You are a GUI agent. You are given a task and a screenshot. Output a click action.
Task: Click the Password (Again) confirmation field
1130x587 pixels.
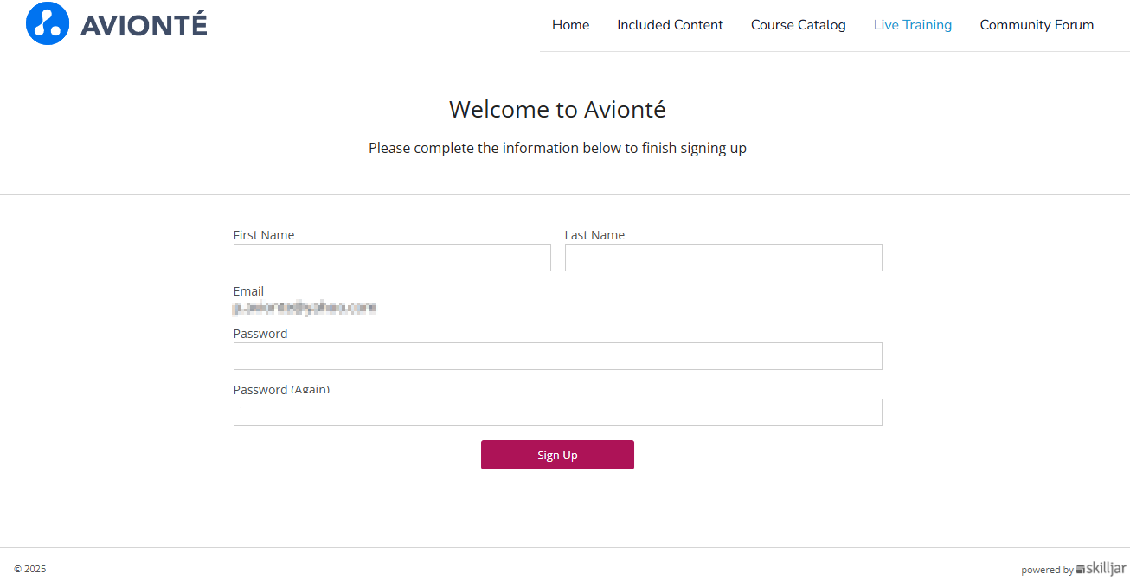pyautogui.click(x=557, y=412)
